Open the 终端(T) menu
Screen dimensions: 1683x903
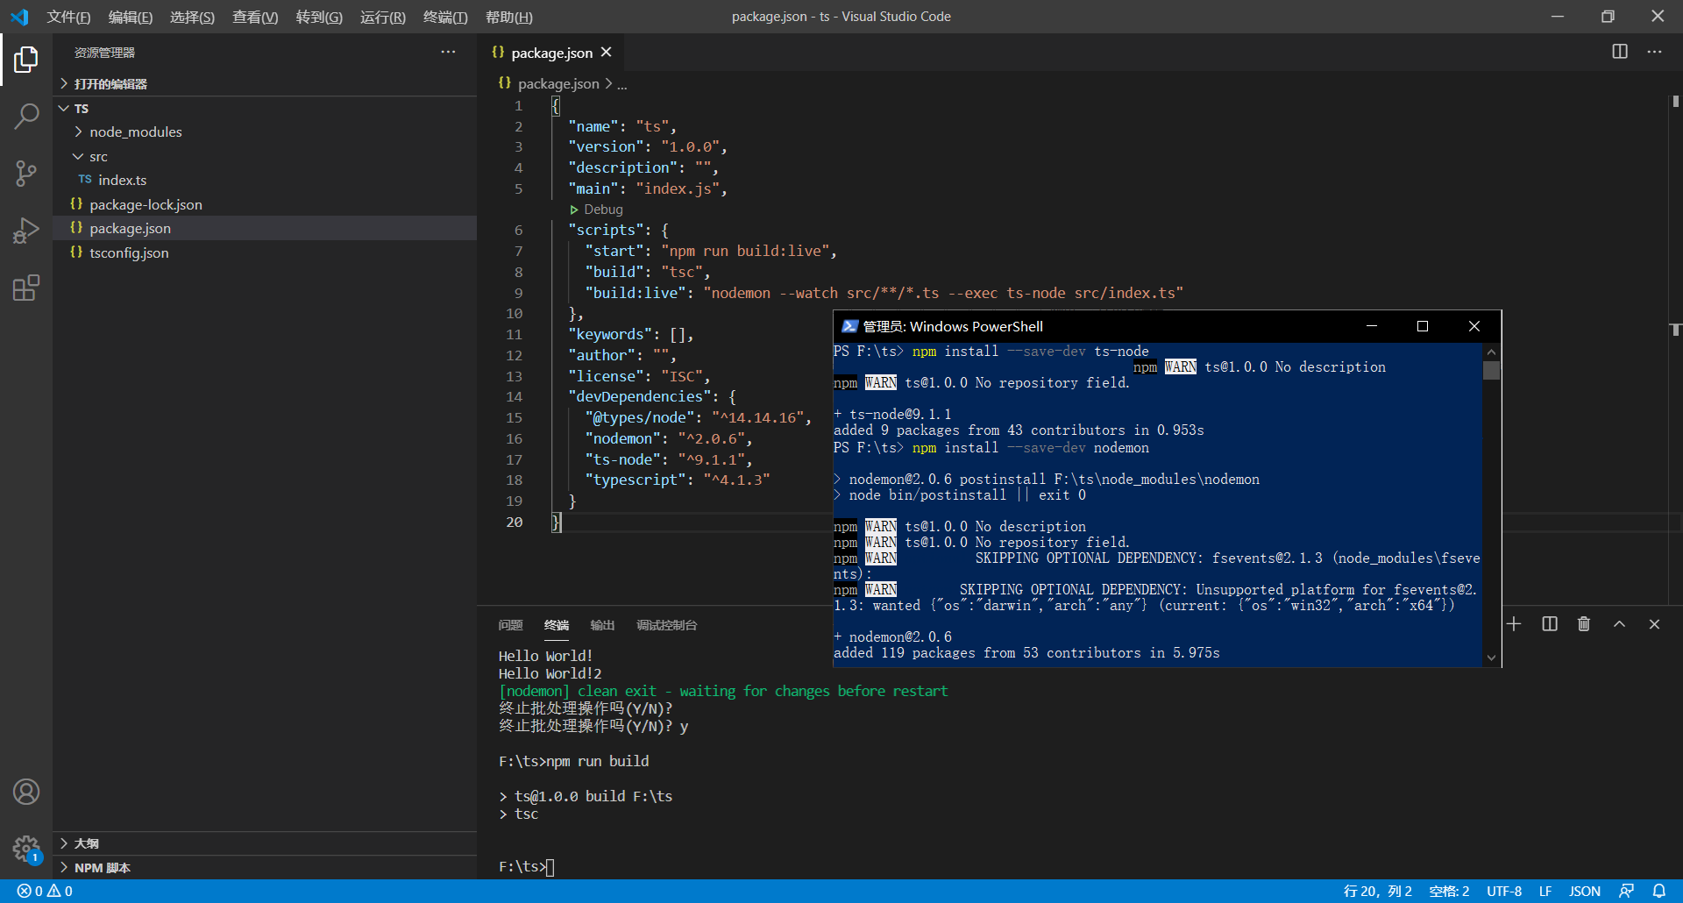(x=445, y=17)
